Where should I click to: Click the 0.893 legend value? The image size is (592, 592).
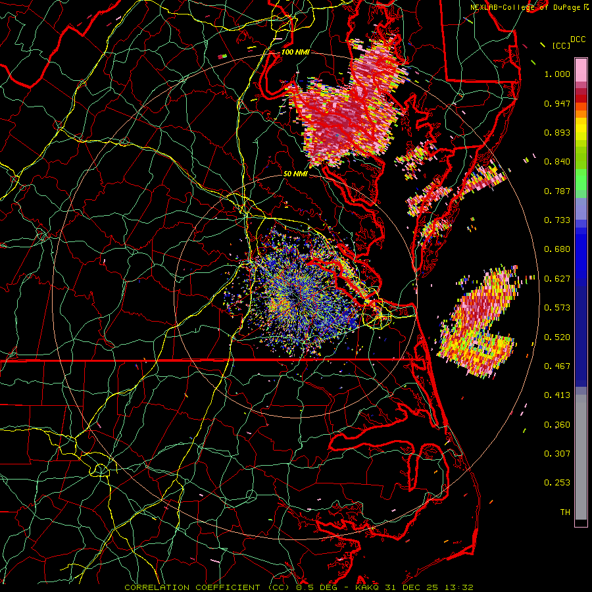pos(557,132)
